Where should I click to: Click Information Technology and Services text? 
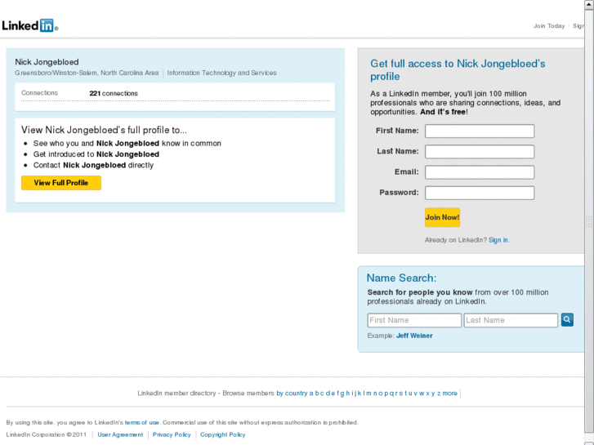coord(221,73)
